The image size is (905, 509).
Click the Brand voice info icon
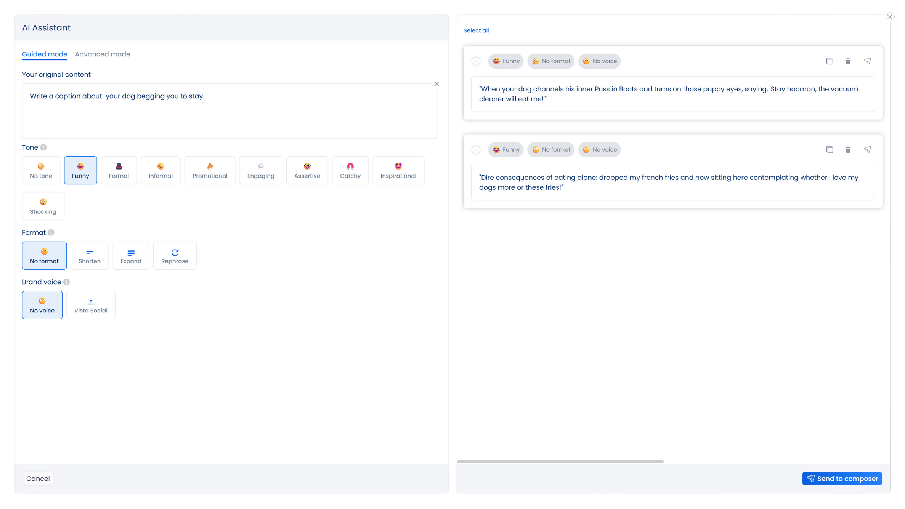point(66,282)
